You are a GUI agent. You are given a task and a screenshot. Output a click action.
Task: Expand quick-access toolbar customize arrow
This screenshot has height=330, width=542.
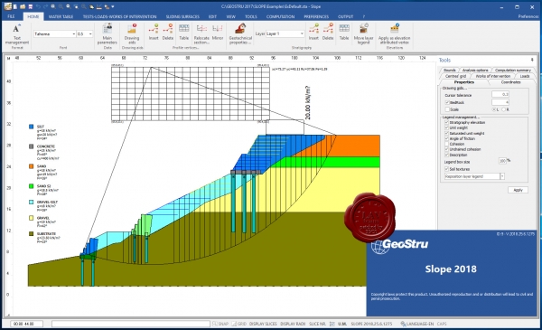113,6
